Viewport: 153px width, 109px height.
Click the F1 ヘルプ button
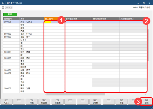click(7, 102)
